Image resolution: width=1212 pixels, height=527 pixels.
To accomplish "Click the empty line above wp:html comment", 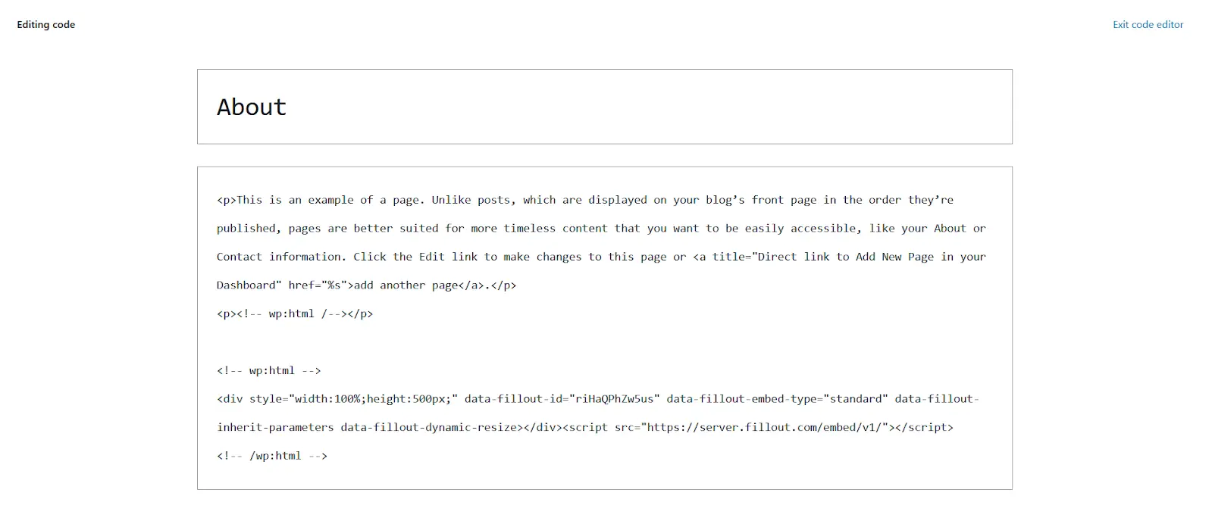I will pos(604,342).
